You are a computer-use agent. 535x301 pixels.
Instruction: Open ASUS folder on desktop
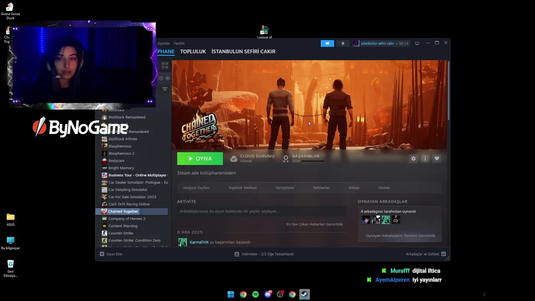10,219
